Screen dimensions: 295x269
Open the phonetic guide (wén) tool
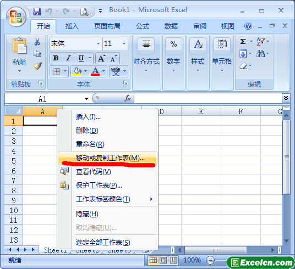(x=116, y=71)
